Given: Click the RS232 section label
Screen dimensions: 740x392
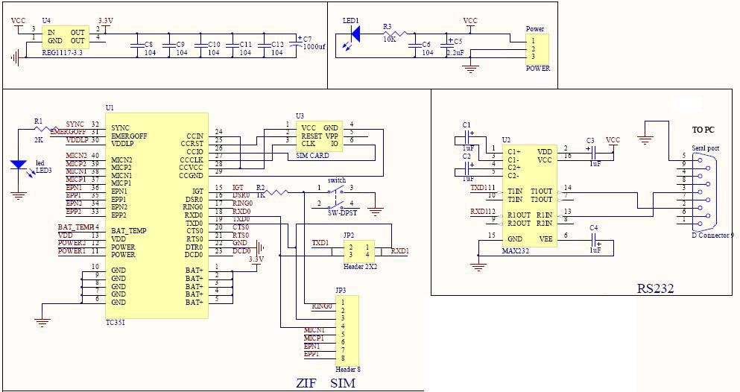Looking at the screenshot, I should pyautogui.click(x=655, y=288).
